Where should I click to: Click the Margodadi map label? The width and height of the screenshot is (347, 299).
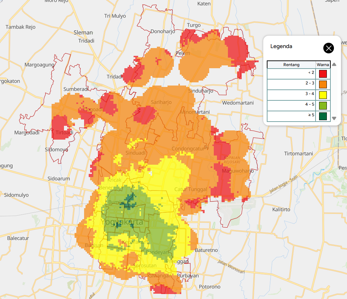point(27,133)
